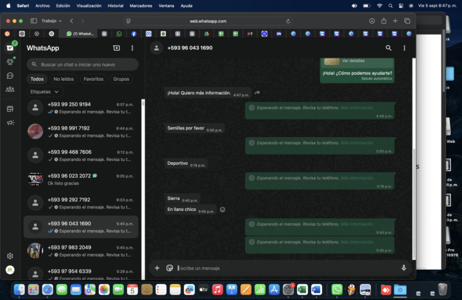
Task: Open the emoji picker icon
Action: (169, 268)
